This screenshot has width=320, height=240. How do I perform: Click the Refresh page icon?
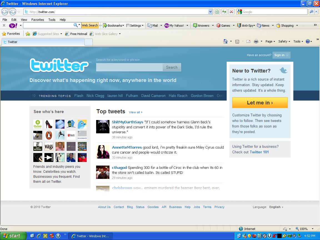pyautogui.click(x=224, y=12)
